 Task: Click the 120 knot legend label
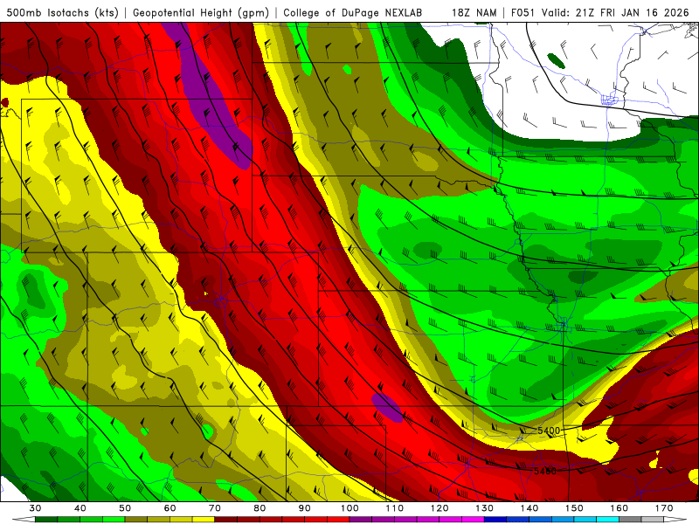pyautogui.click(x=439, y=508)
